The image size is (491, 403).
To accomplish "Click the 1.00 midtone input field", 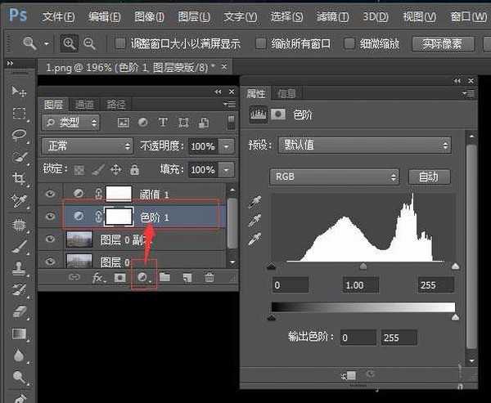I will pyautogui.click(x=363, y=285).
